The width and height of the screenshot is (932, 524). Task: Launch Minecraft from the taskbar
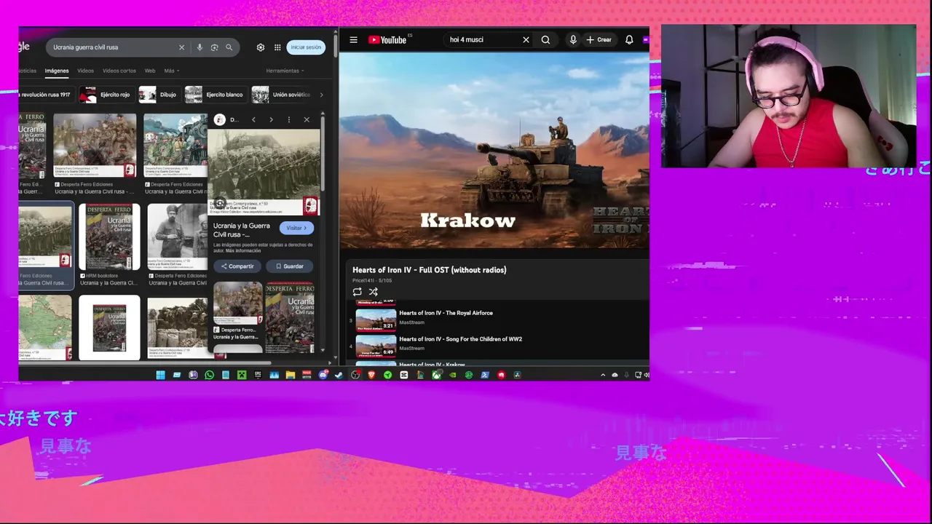[x=242, y=375]
